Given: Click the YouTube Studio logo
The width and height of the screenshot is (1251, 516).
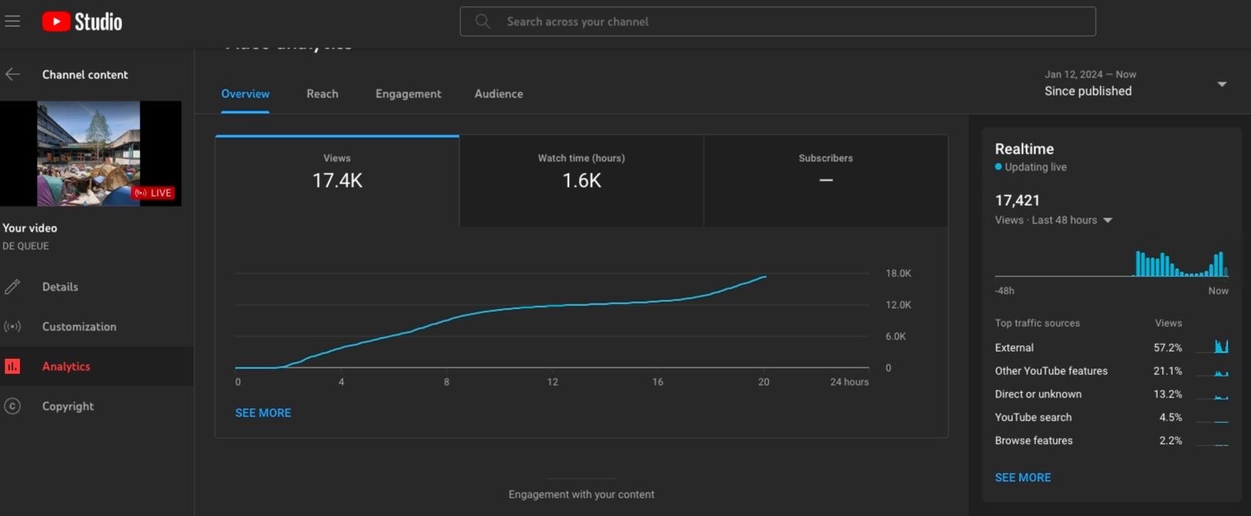Looking at the screenshot, I should coord(82,21).
